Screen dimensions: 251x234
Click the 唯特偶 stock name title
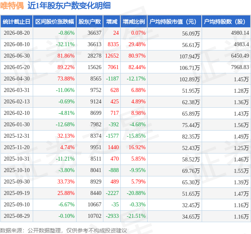tap(12, 6)
